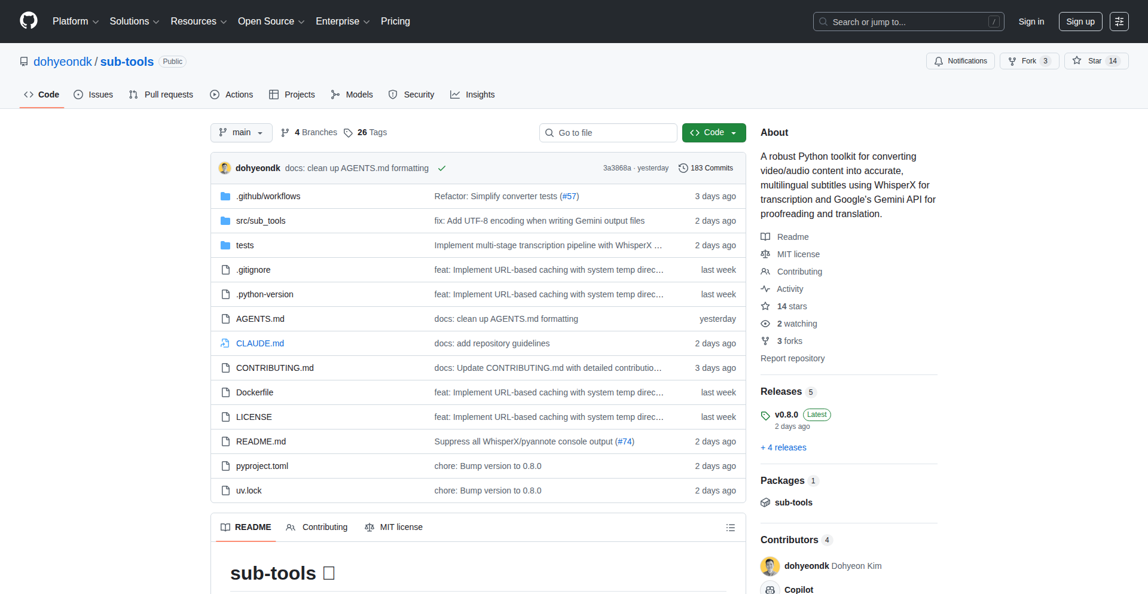This screenshot has height=594, width=1148.
Task: Open the Issues tab
Action: [93, 94]
